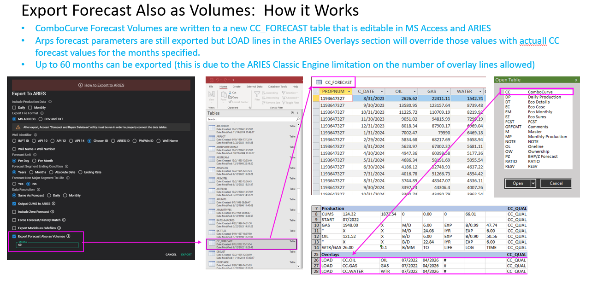Click info icon beside Output CUMS to ARIES
Viewport: 592px width, 285px height.
(x=53, y=204)
